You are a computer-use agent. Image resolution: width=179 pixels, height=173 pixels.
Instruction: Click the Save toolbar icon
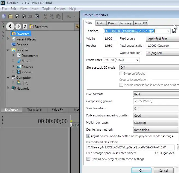[17, 16]
